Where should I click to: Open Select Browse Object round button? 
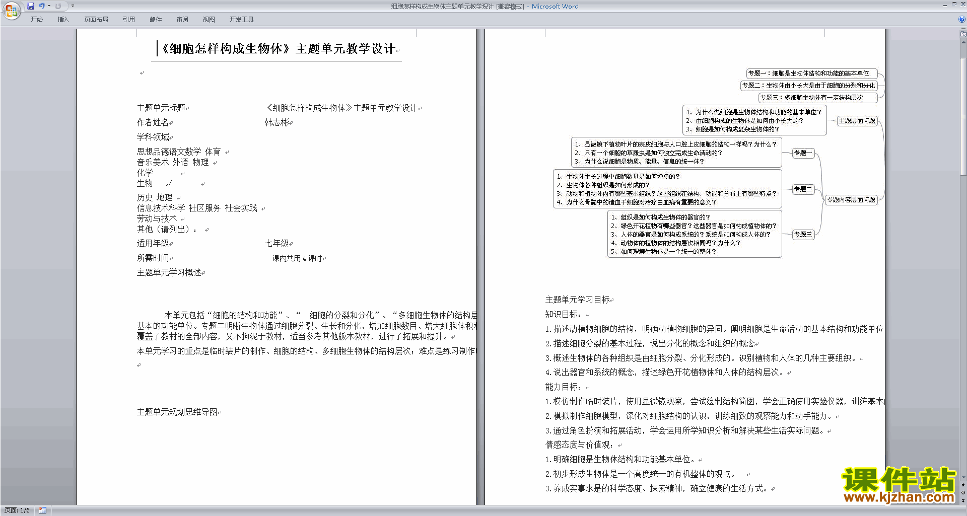pyautogui.click(x=963, y=493)
